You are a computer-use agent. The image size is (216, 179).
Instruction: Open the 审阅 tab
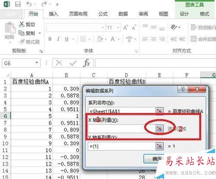click(143, 14)
